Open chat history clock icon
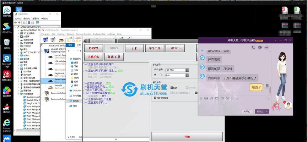Image resolution: width=307 pixels, height=142 pixels. [268, 98]
